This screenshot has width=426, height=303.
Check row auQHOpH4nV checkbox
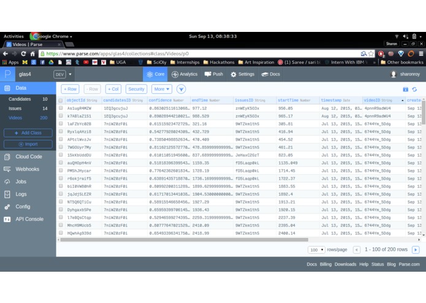(x=61, y=163)
